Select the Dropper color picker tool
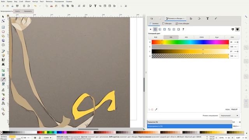Screen dimensions: 249x140 (x=3, y=79)
